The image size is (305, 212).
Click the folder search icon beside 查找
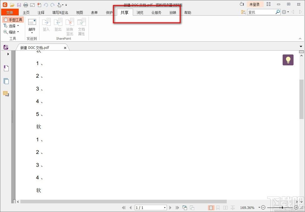[243, 12]
